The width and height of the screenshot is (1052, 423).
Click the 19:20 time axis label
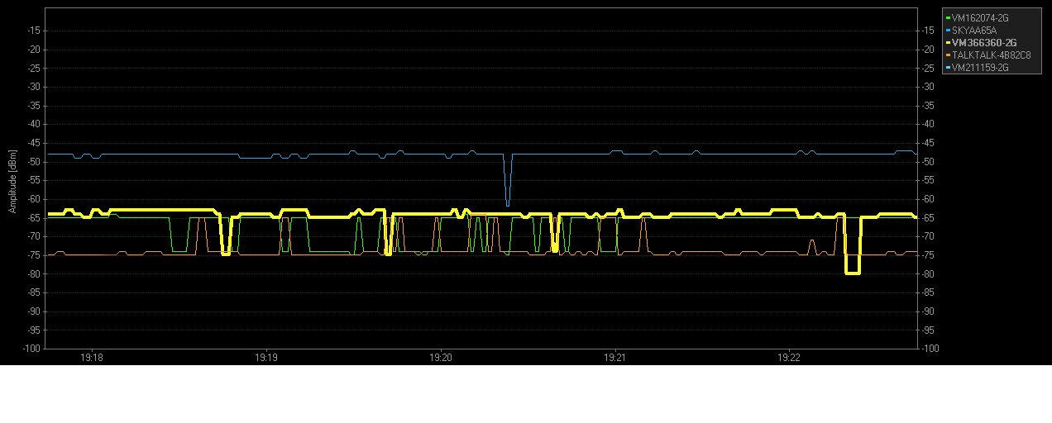tap(441, 358)
